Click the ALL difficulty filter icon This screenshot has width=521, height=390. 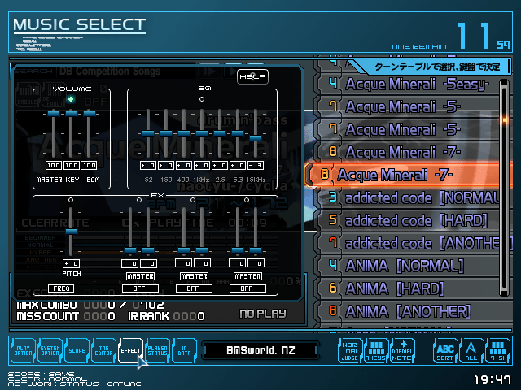(471, 351)
